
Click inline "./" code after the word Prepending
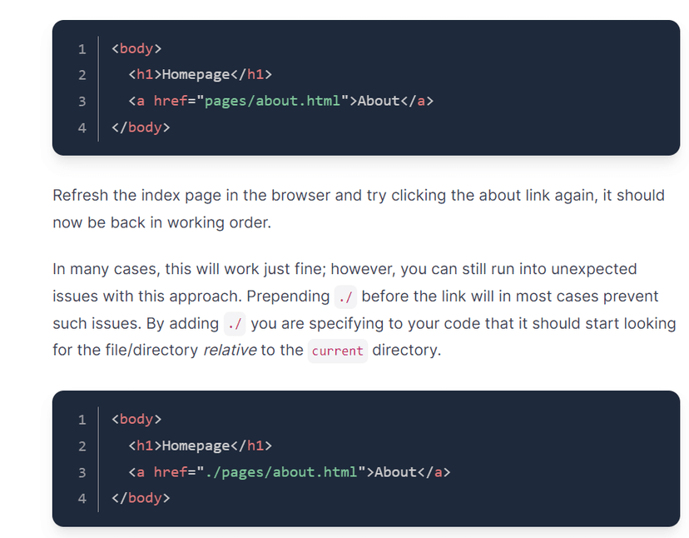(345, 296)
